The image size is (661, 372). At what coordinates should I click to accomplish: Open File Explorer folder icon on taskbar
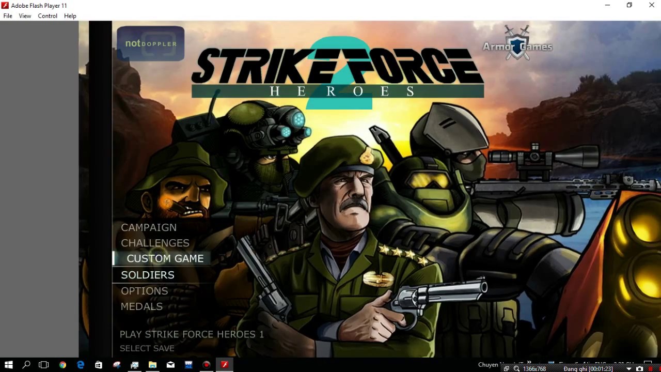[152, 365]
